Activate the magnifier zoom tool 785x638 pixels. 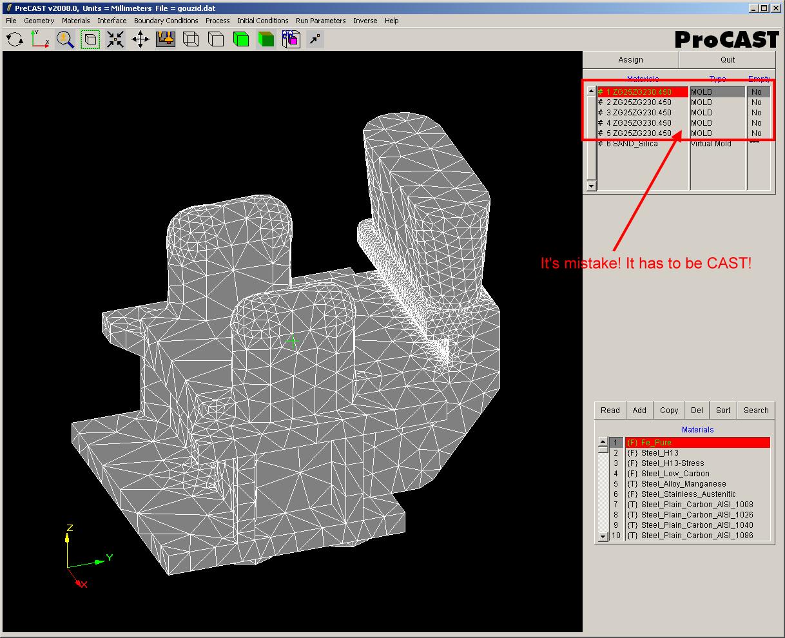65,40
